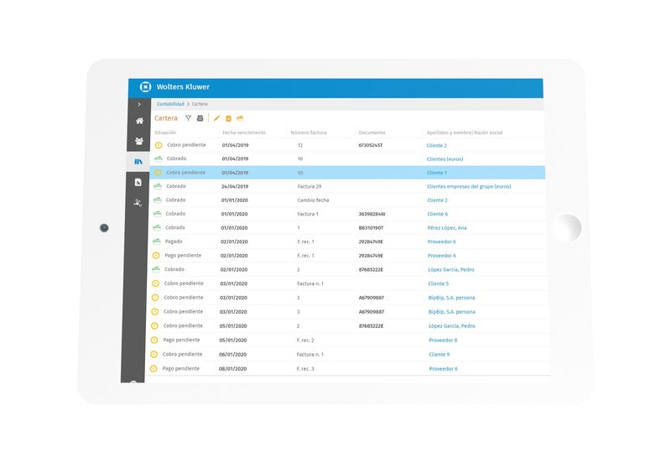This screenshot has width=671, height=463.
Task: Click the clock icon in highlighted Cliente 1 row
Action: [x=158, y=173]
